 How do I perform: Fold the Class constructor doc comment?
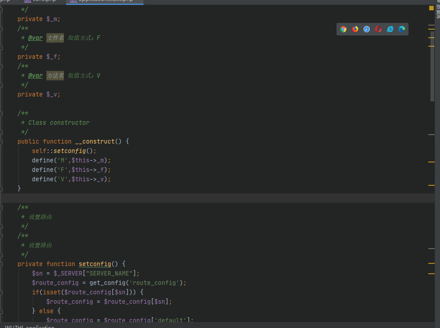[x=1, y=114]
